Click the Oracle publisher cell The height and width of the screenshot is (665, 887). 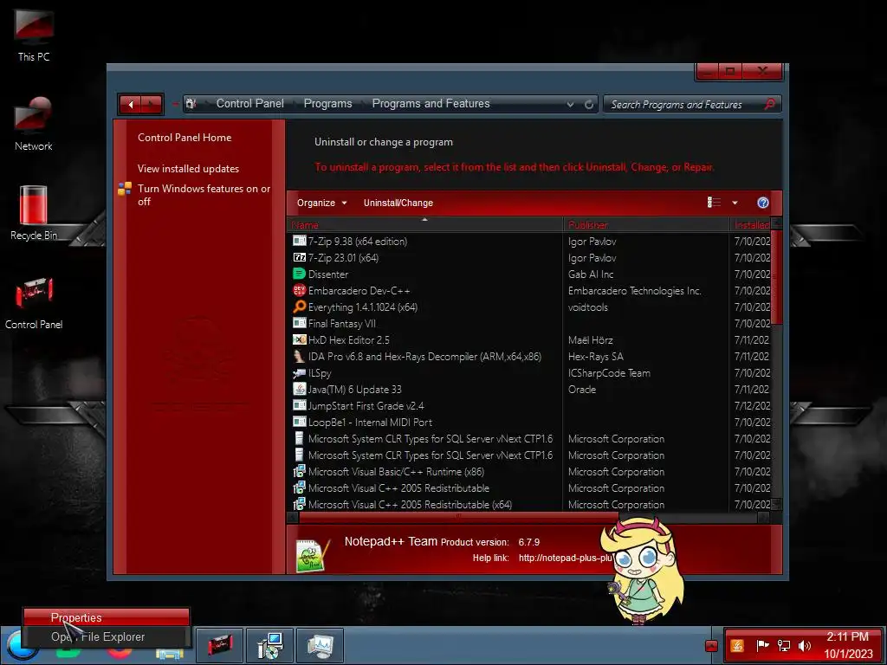coord(582,389)
